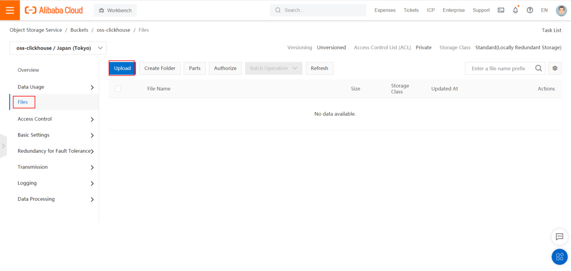This screenshot has width=571, height=271.
Task: Click the magnifier in top search bar
Action: pos(278,10)
